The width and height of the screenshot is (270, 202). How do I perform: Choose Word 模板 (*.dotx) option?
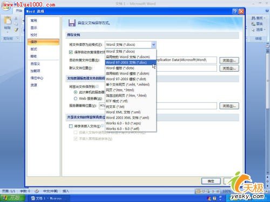pyautogui.click(x=131, y=68)
